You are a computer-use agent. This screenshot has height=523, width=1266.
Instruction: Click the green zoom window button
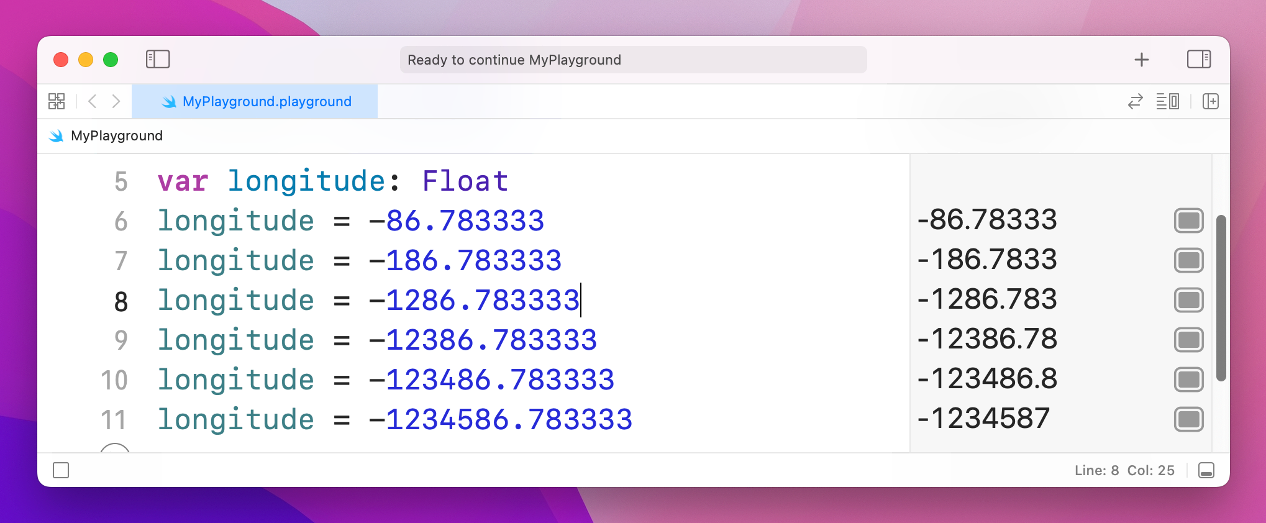(111, 60)
